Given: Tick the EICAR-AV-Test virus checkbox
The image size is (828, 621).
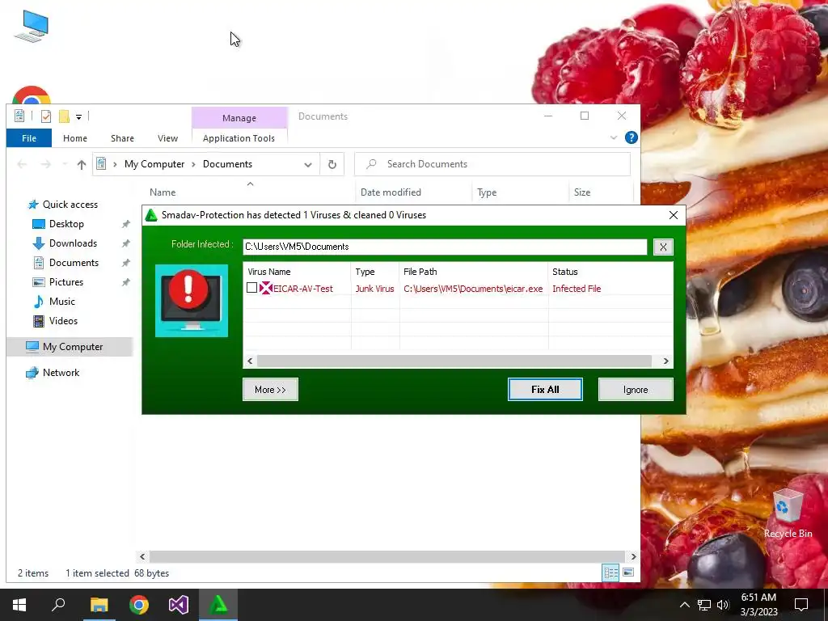Looking at the screenshot, I should pyautogui.click(x=252, y=288).
